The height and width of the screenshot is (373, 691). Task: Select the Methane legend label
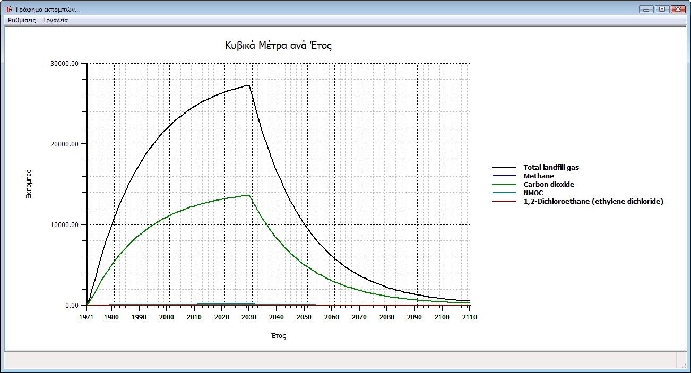[539, 176]
